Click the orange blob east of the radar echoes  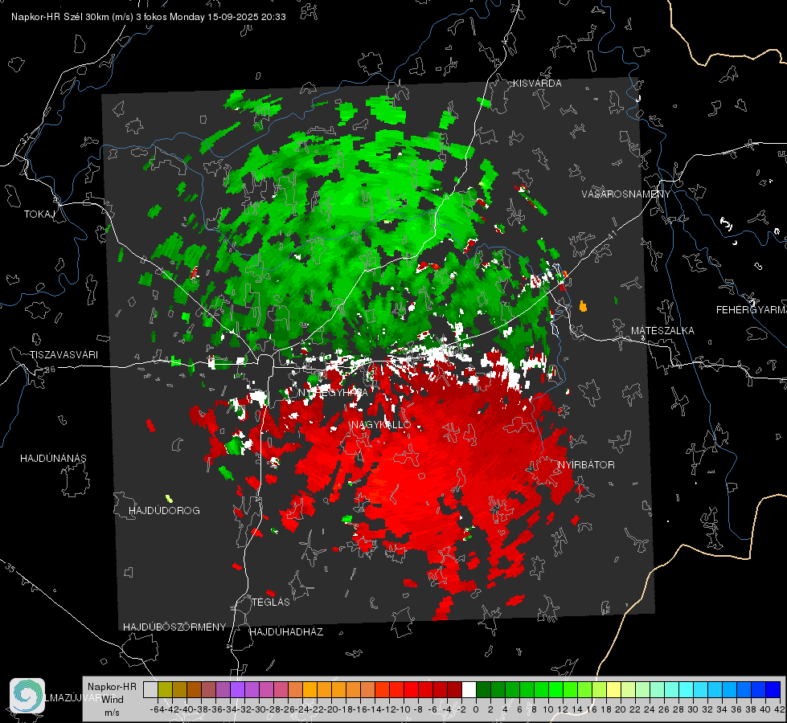[583, 306]
